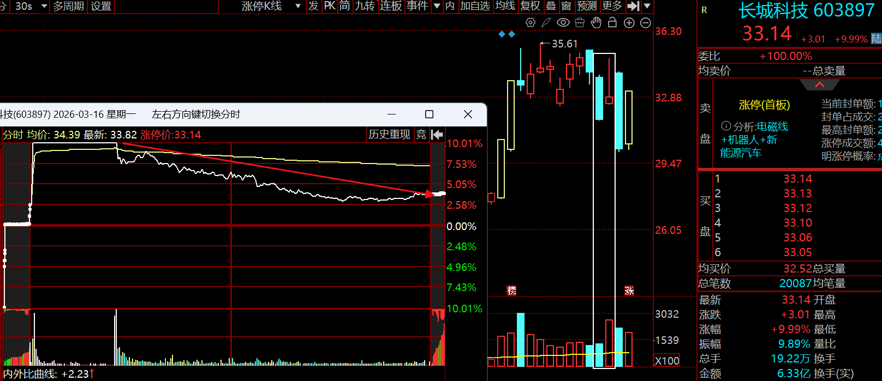Zoom out with the minus circle icon

point(645,22)
